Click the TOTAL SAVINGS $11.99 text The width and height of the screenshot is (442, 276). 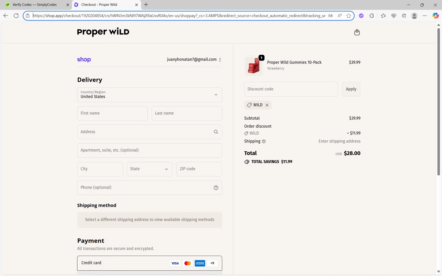[x=272, y=162]
